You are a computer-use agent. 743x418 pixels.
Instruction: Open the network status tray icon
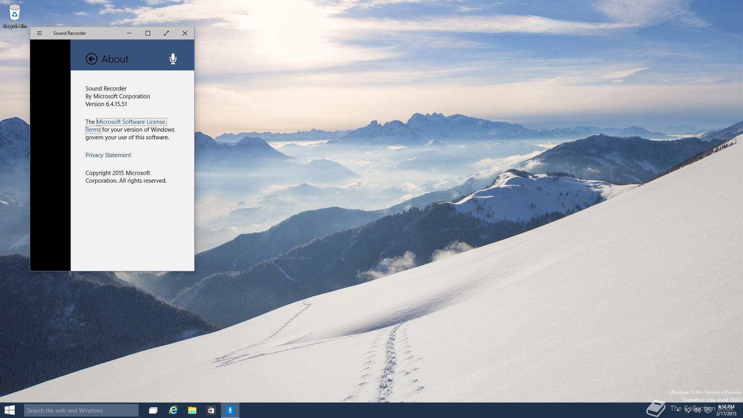tap(688, 410)
